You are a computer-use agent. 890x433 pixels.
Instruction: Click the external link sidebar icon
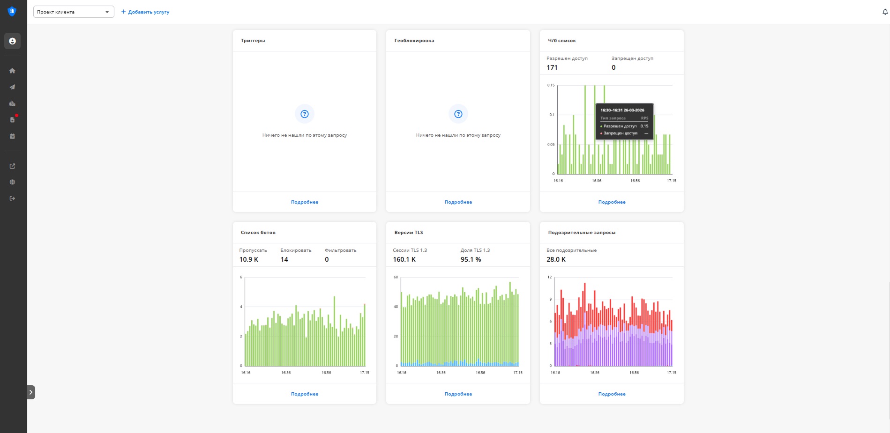(13, 166)
